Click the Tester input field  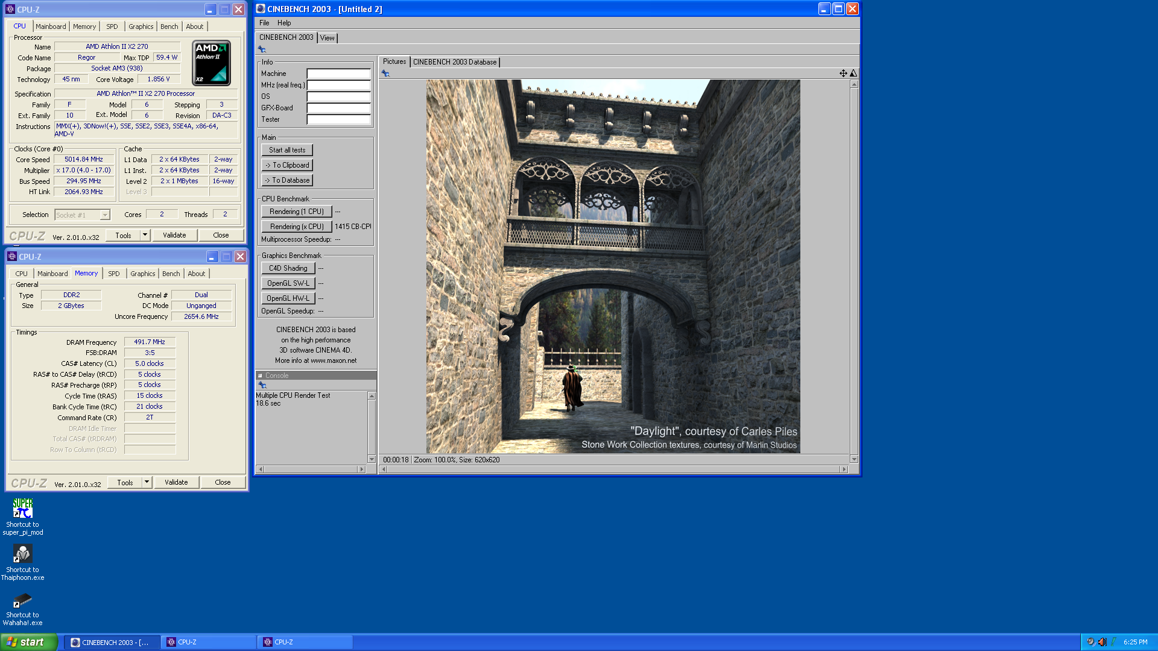[338, 119]
